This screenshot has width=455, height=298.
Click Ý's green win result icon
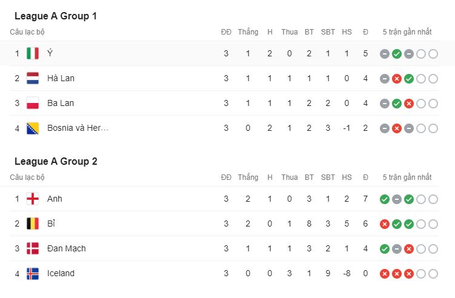tap(397, 54)
